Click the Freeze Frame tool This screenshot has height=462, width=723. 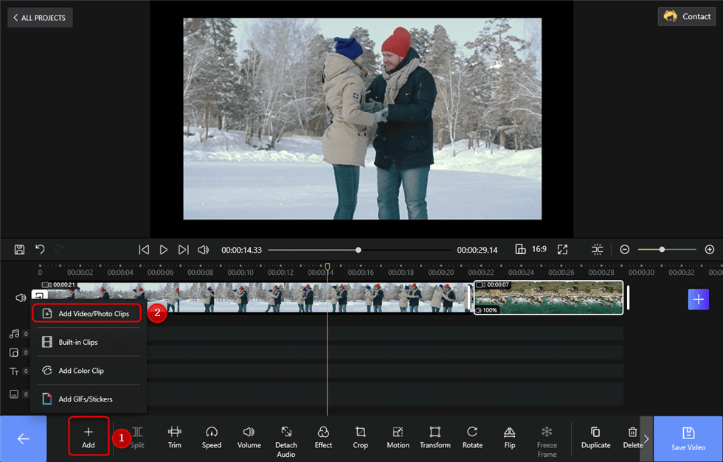pyautogui.click(x=547, y=441)
